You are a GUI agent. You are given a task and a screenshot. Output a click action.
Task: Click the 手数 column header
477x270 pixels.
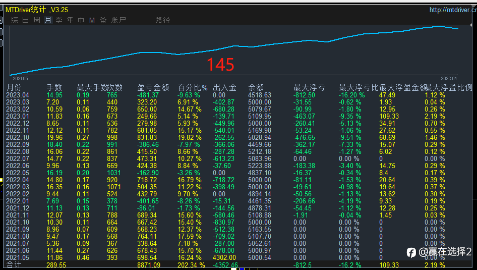pos(54,87)
